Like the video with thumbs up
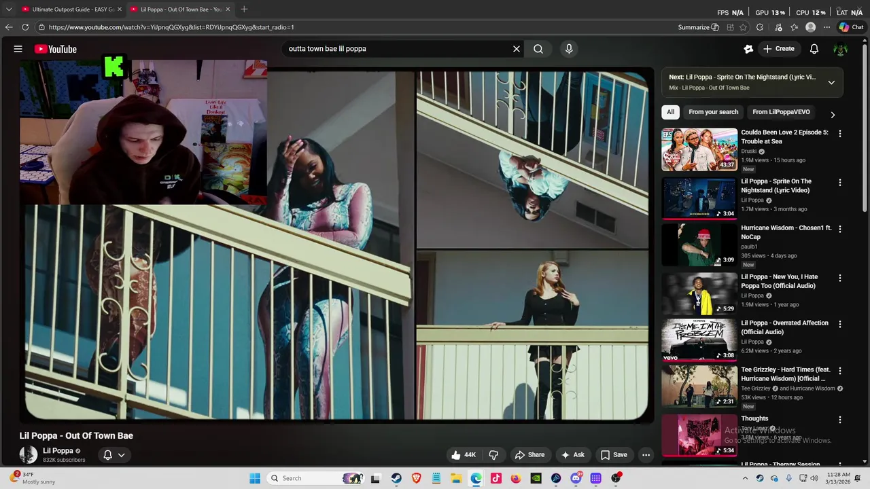This screenshot has height=489, width=870. click(x=464, y=455)
